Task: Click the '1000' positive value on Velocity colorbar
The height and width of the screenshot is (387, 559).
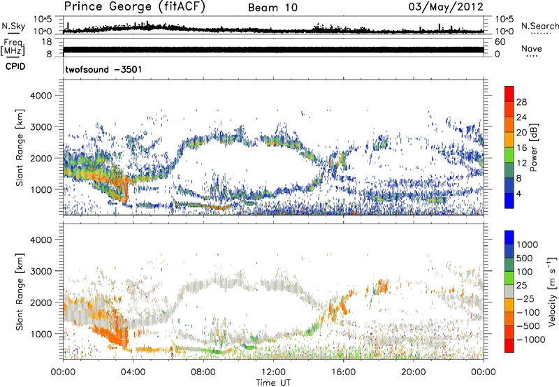Action: click(528, 244)
